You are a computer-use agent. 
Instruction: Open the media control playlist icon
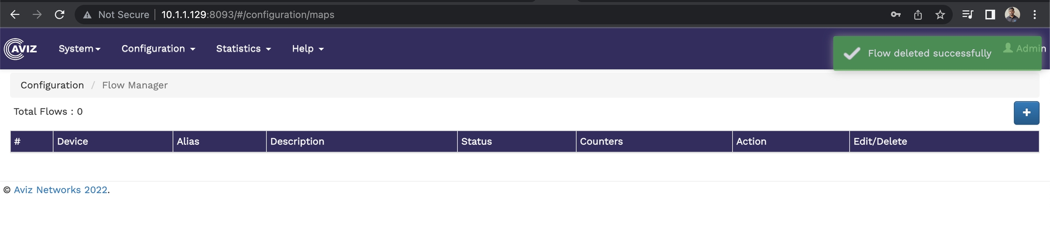(967, 15)
